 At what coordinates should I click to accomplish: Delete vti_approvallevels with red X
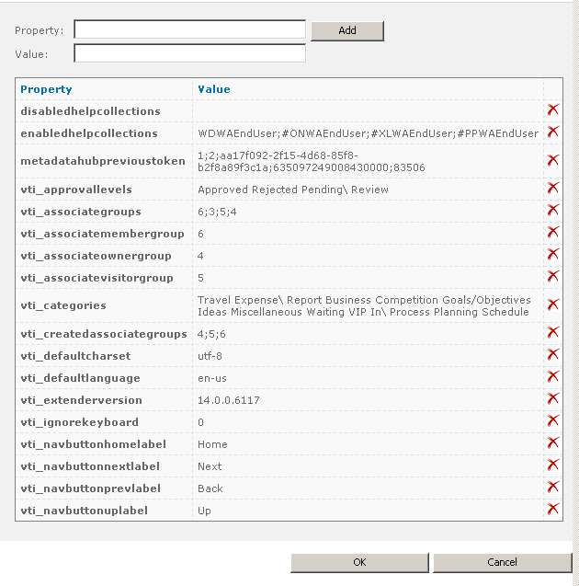[x=553, y=188]
